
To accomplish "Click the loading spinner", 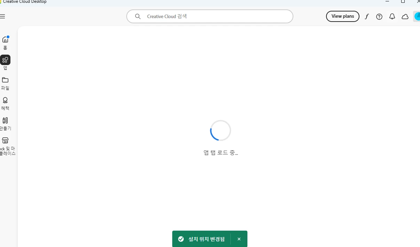I will click(x=221, y=130).
